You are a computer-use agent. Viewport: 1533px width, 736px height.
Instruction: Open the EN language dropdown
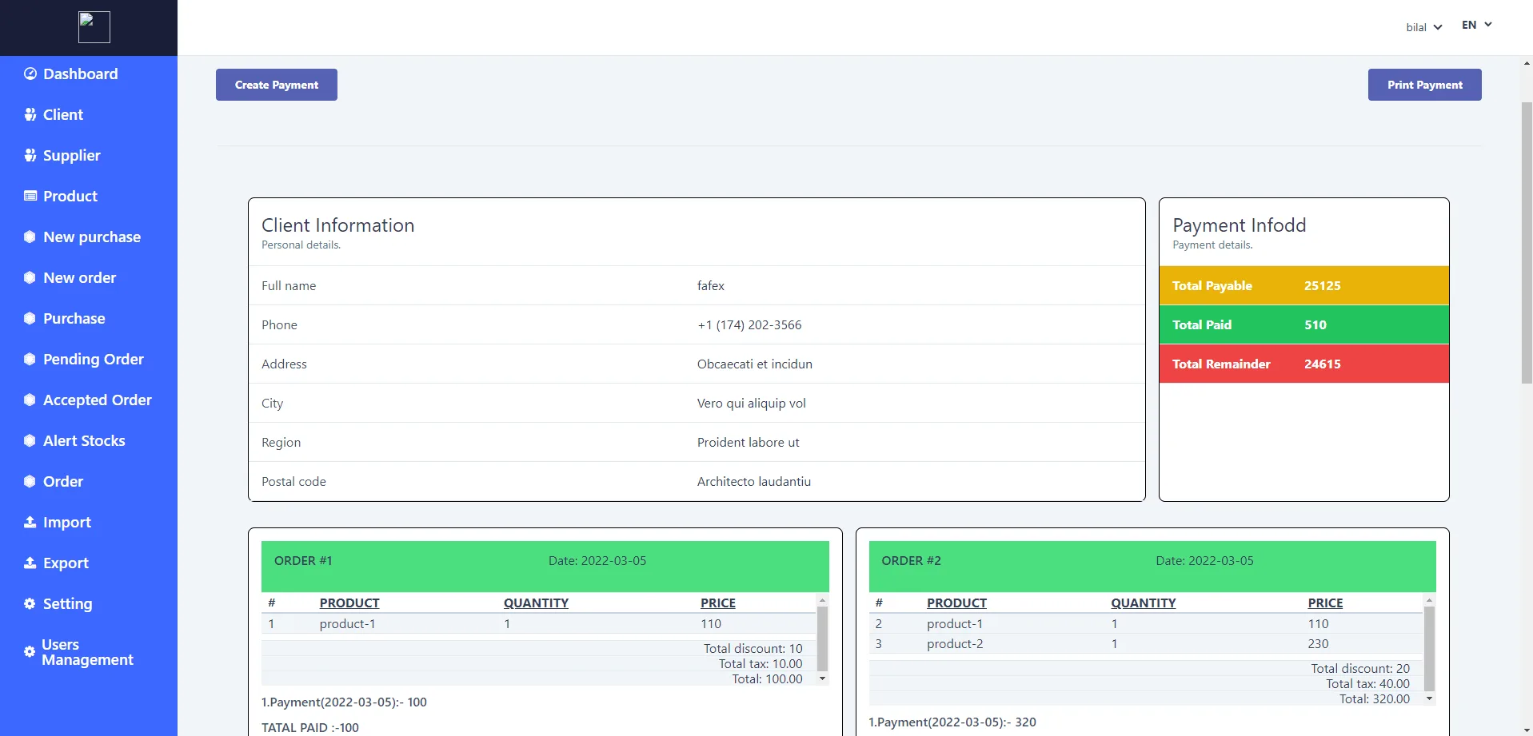click(1476, 25)
